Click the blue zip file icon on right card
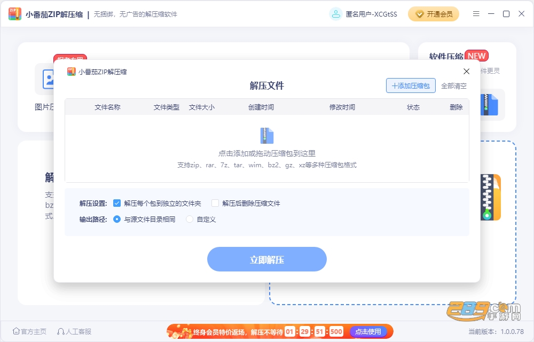This screenshot has height=342, width=534. tap(489, 105)
